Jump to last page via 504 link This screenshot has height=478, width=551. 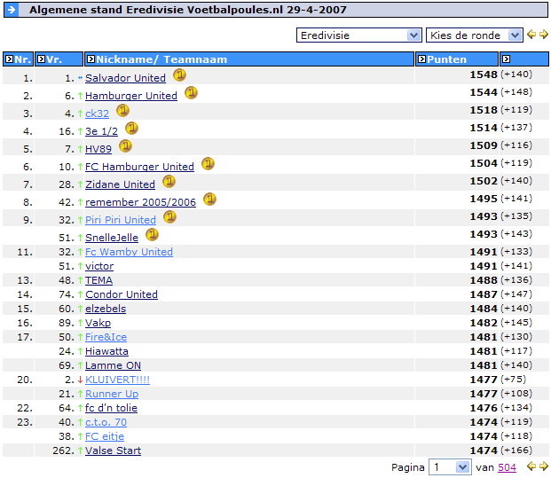(x=507, y=467)
